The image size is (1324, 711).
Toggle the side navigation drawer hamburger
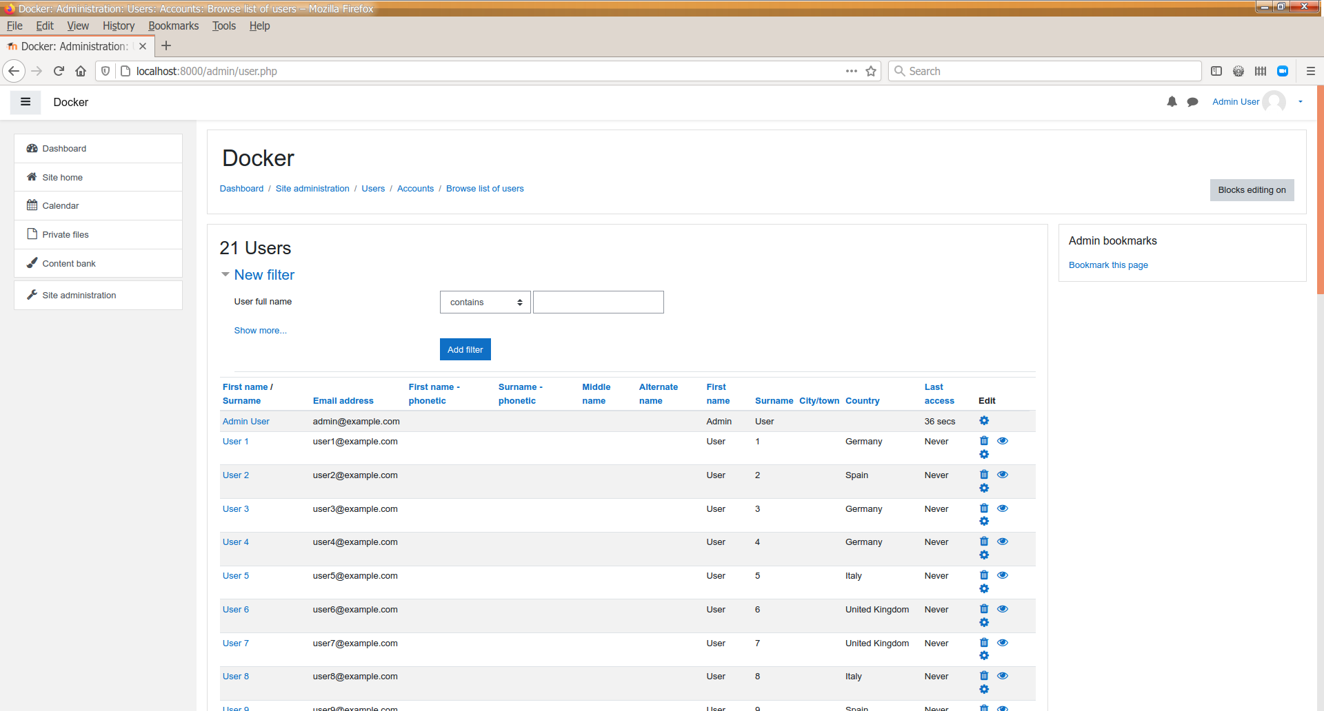coord(26,102)
